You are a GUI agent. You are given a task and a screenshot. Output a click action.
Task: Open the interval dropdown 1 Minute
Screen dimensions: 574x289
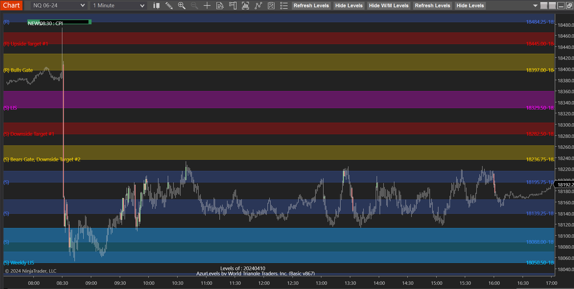click(118, 6)
